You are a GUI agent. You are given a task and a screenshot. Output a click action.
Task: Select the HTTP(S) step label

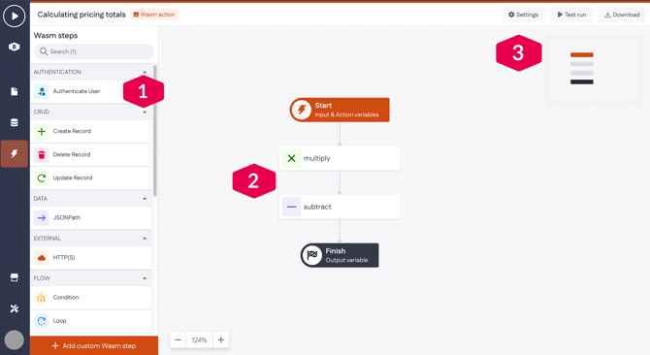pyautogui.click(x=64, y=257)
